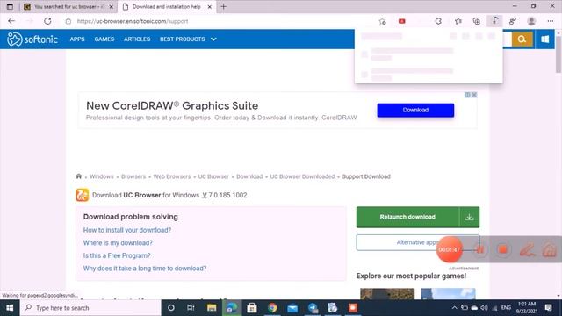The height and width of the screenshot is (316, 562).
Task: Click the green Relaunch download button
Action: [407, 217]
